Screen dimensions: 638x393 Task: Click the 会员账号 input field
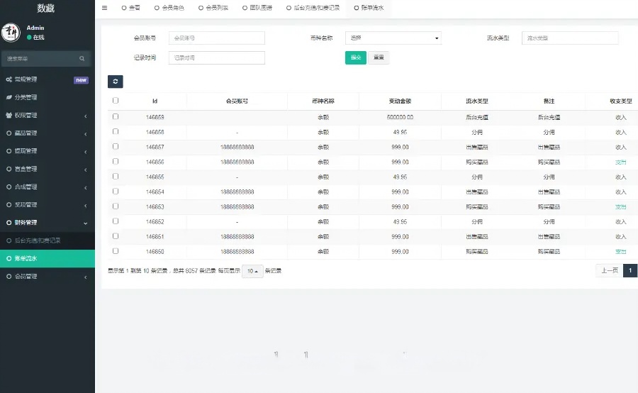click(x=216, y=38)
